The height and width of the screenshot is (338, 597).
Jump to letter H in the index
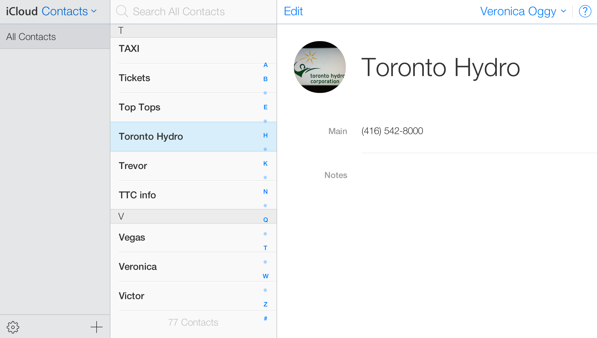(265, 135)
